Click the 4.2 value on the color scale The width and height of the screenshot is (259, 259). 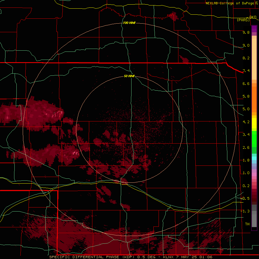246,122
